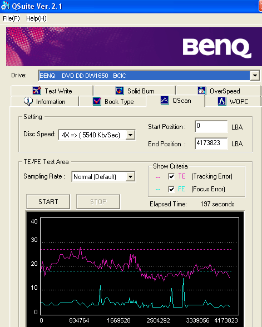The width and height of the screenshot is (262, 327).
Task: Click the disabled STOP button
Action: 98,202
